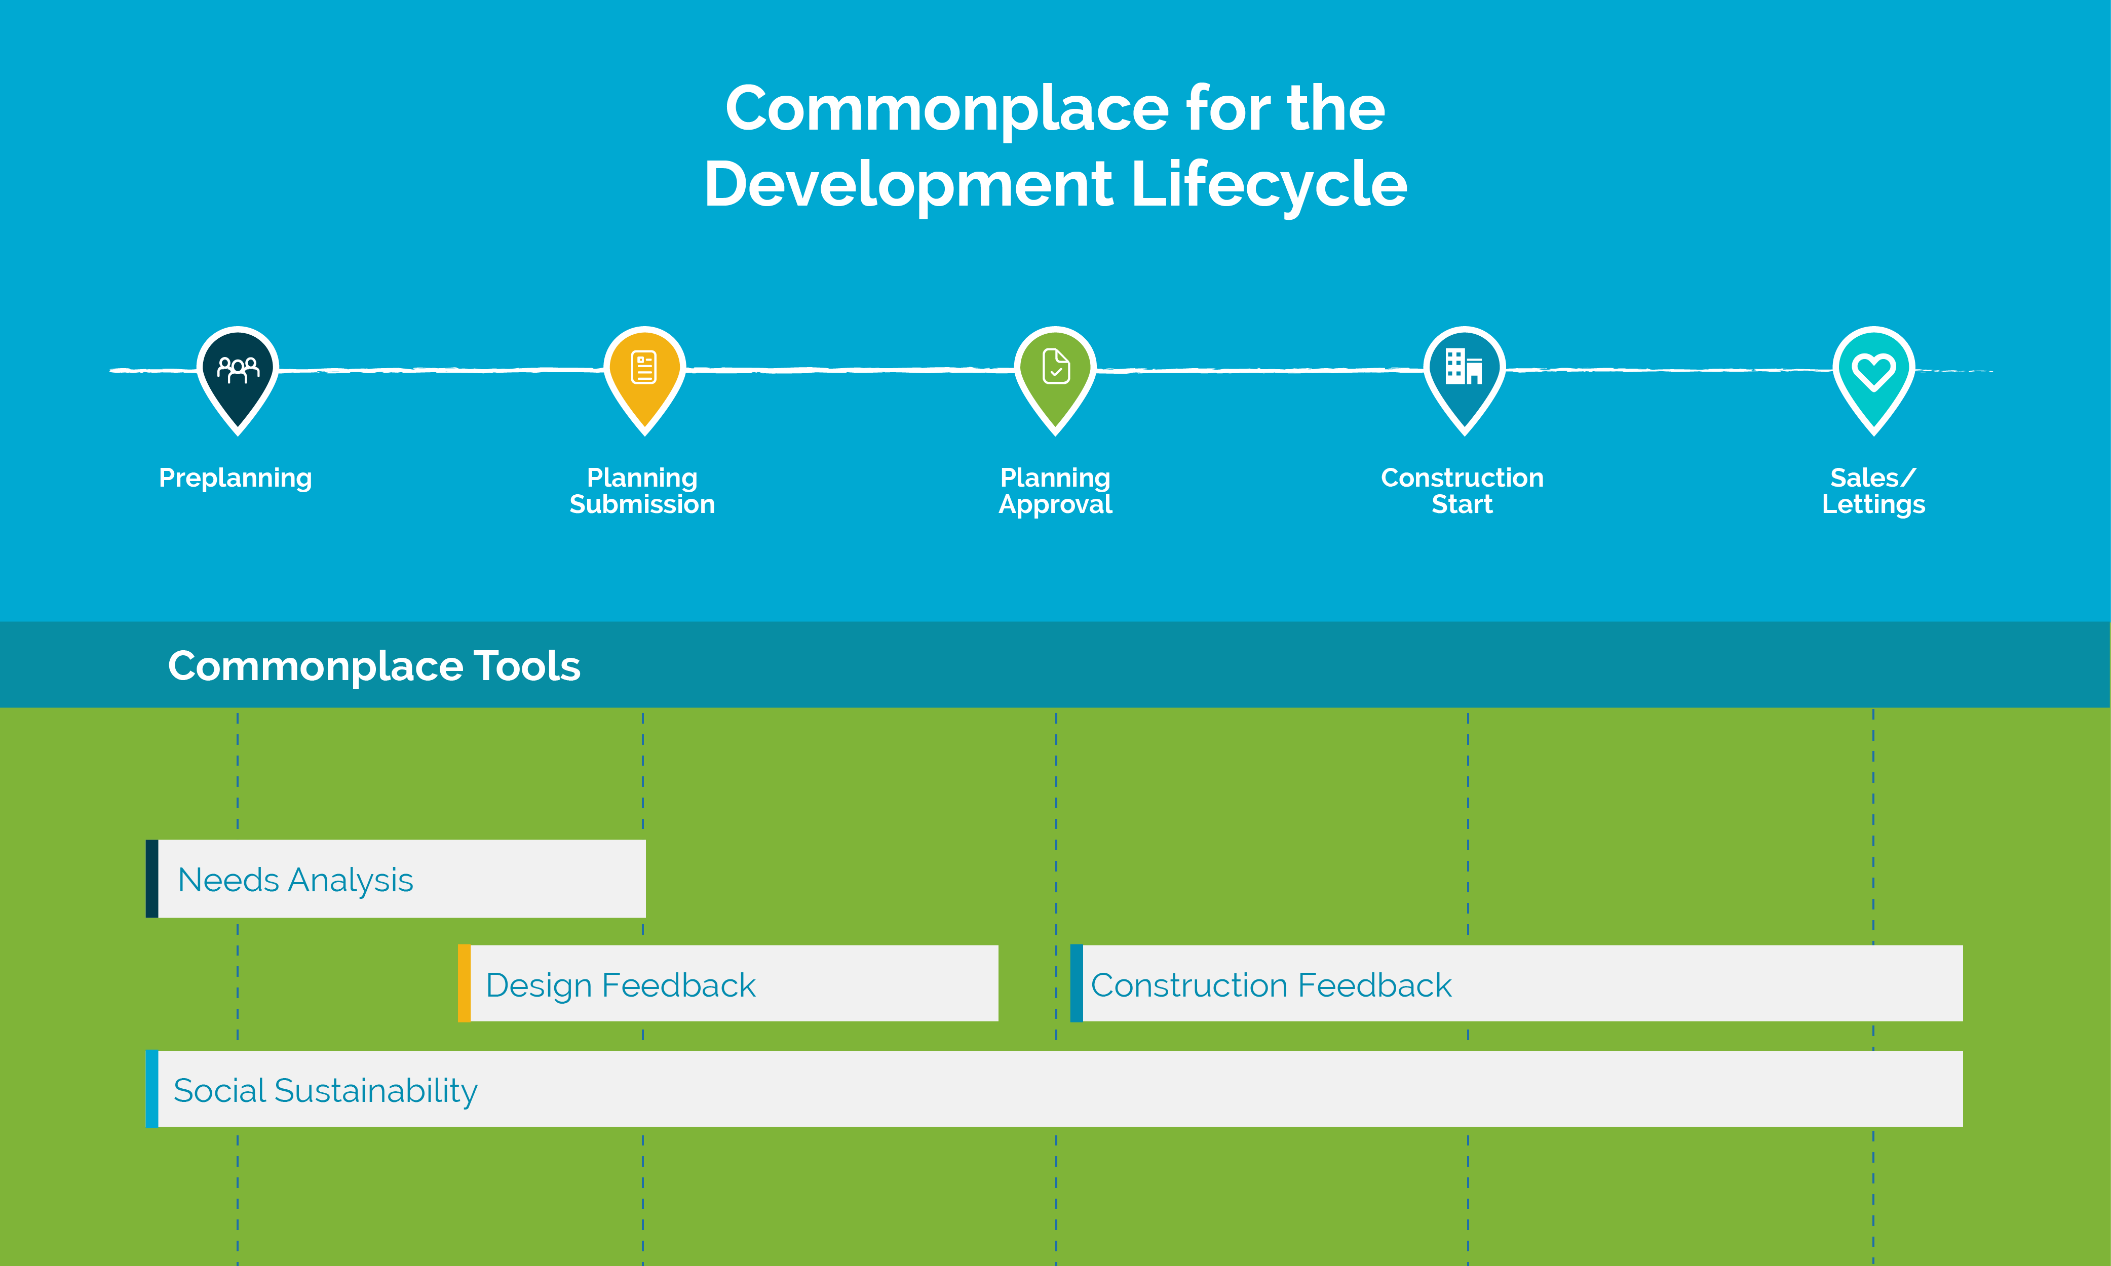
Task: Click the light blue marker on Social Sustainability
Action: tap(152, 1089)
